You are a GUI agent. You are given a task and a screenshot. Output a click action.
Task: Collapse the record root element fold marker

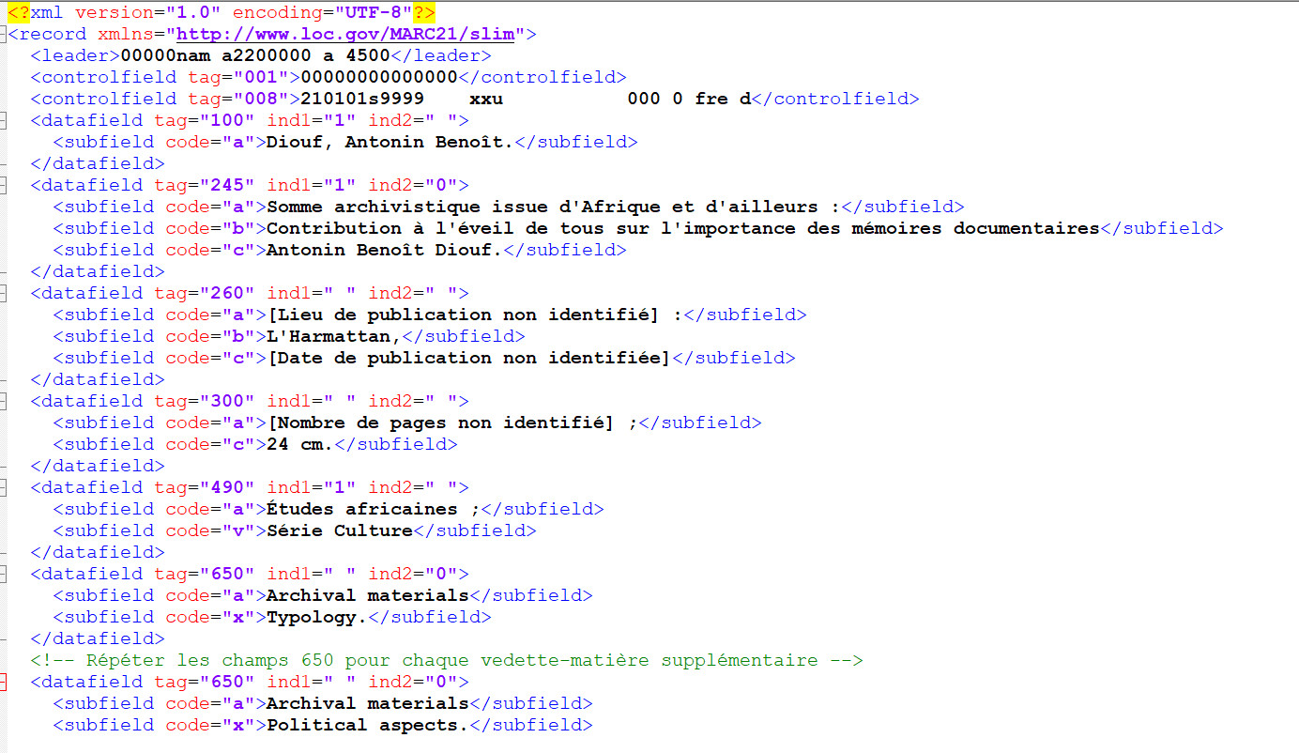point(3,35)
